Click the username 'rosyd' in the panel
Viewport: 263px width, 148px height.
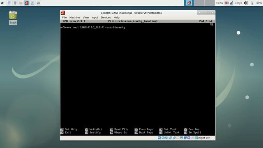(x=239, y=3)
